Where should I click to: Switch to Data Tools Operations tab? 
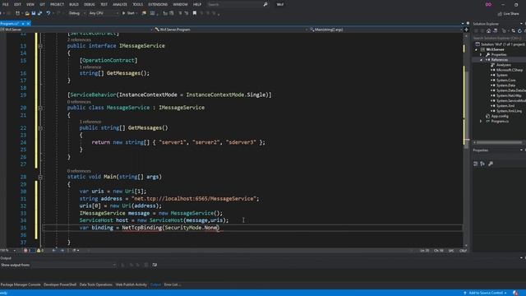pyautogui.click(x=96, y=284)
